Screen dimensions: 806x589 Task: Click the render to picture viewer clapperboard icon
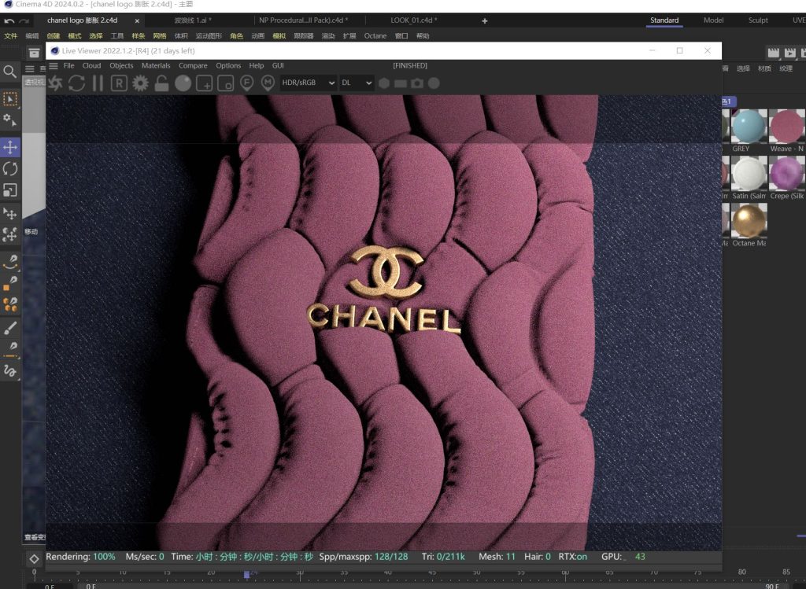coord(789,53)
